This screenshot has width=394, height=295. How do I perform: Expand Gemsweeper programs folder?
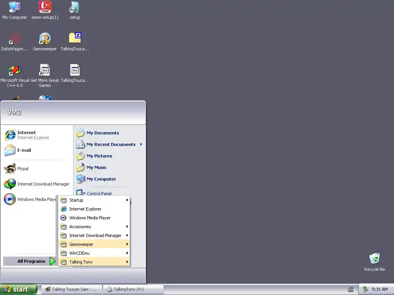(94, 244)
